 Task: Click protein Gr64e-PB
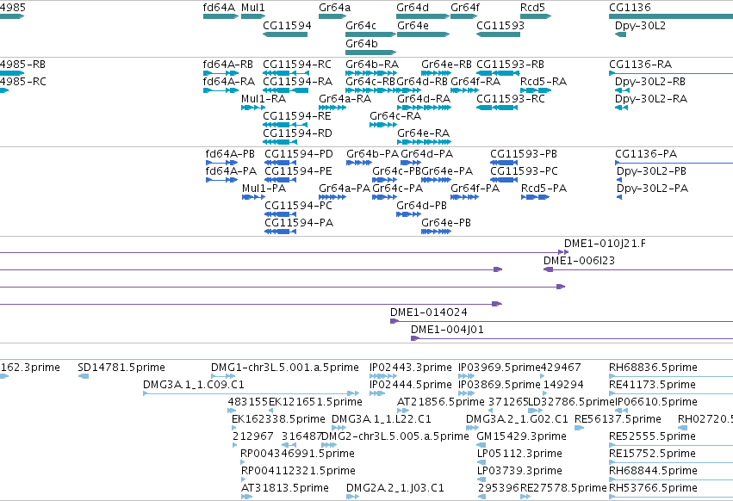pos(436,232)
